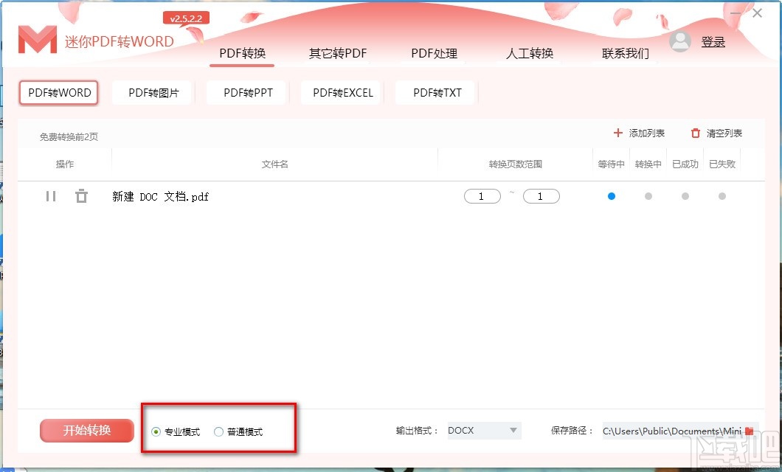The height and width of the screenshot is (472, 782).
Task: Pause the 新建 DOC 文档.pdf conversion
Action: click(x=50, y=196)
